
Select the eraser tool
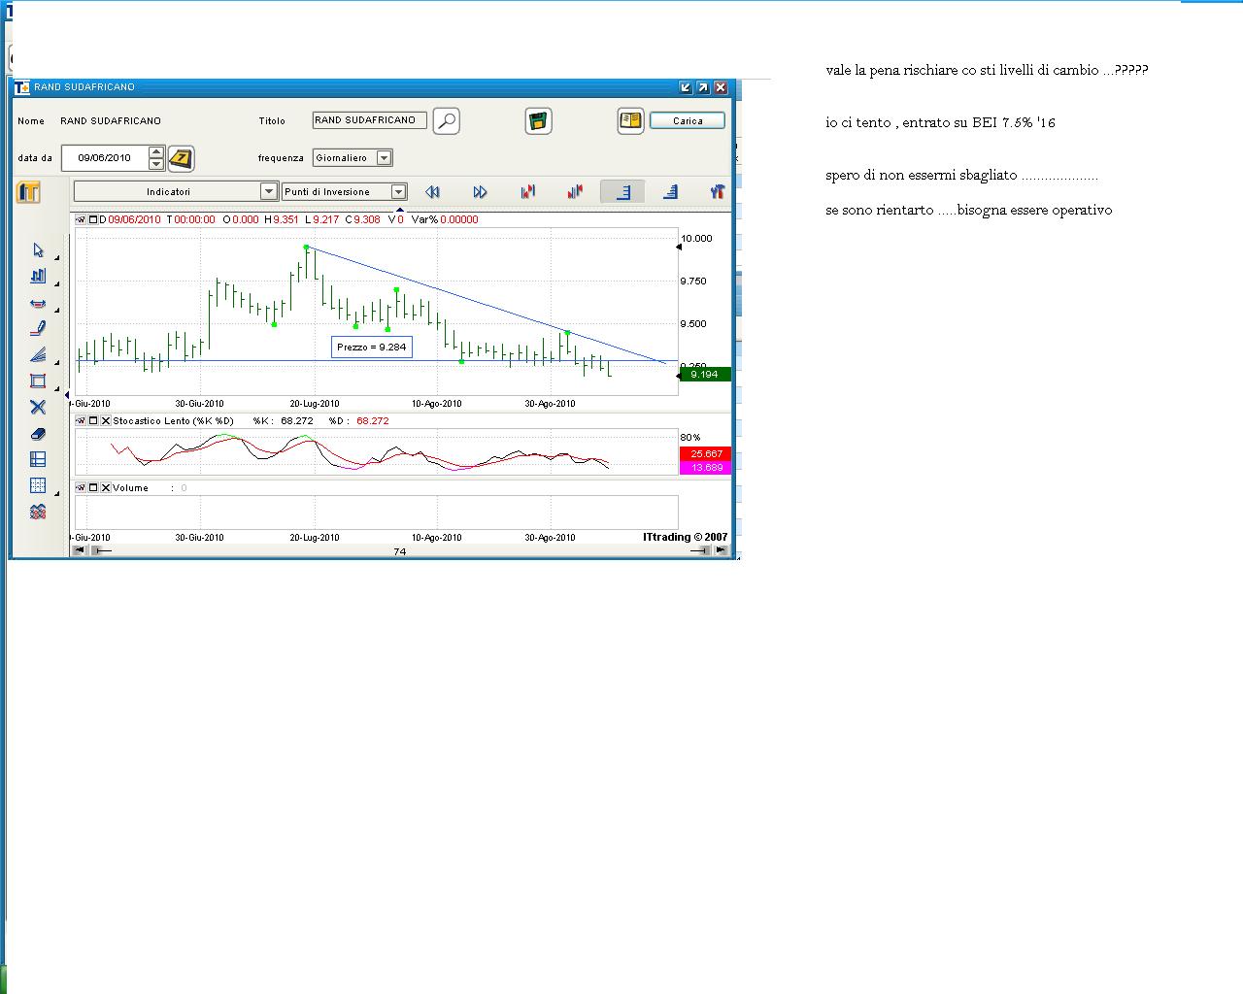(38, 433)
